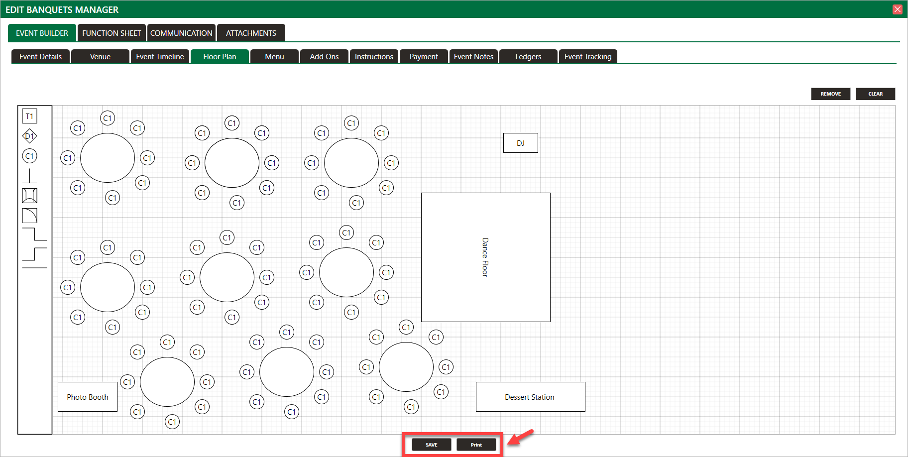Image resolution: width=908 pixels, height=457 pixels.
Task: Clear the floor plan canvas
Action: point(875,94)
